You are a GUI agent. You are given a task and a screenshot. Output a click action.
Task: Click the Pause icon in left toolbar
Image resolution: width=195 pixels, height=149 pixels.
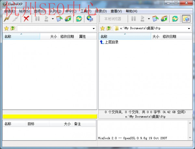pyautogui.click(x=37, y=19)
